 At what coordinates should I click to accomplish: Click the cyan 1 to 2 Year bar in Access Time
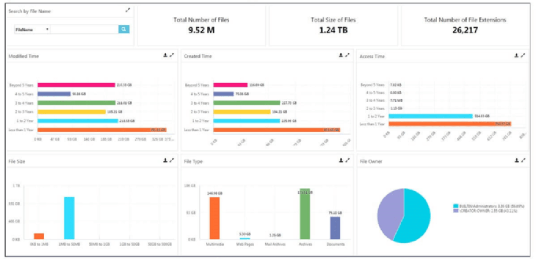[431, 116]
